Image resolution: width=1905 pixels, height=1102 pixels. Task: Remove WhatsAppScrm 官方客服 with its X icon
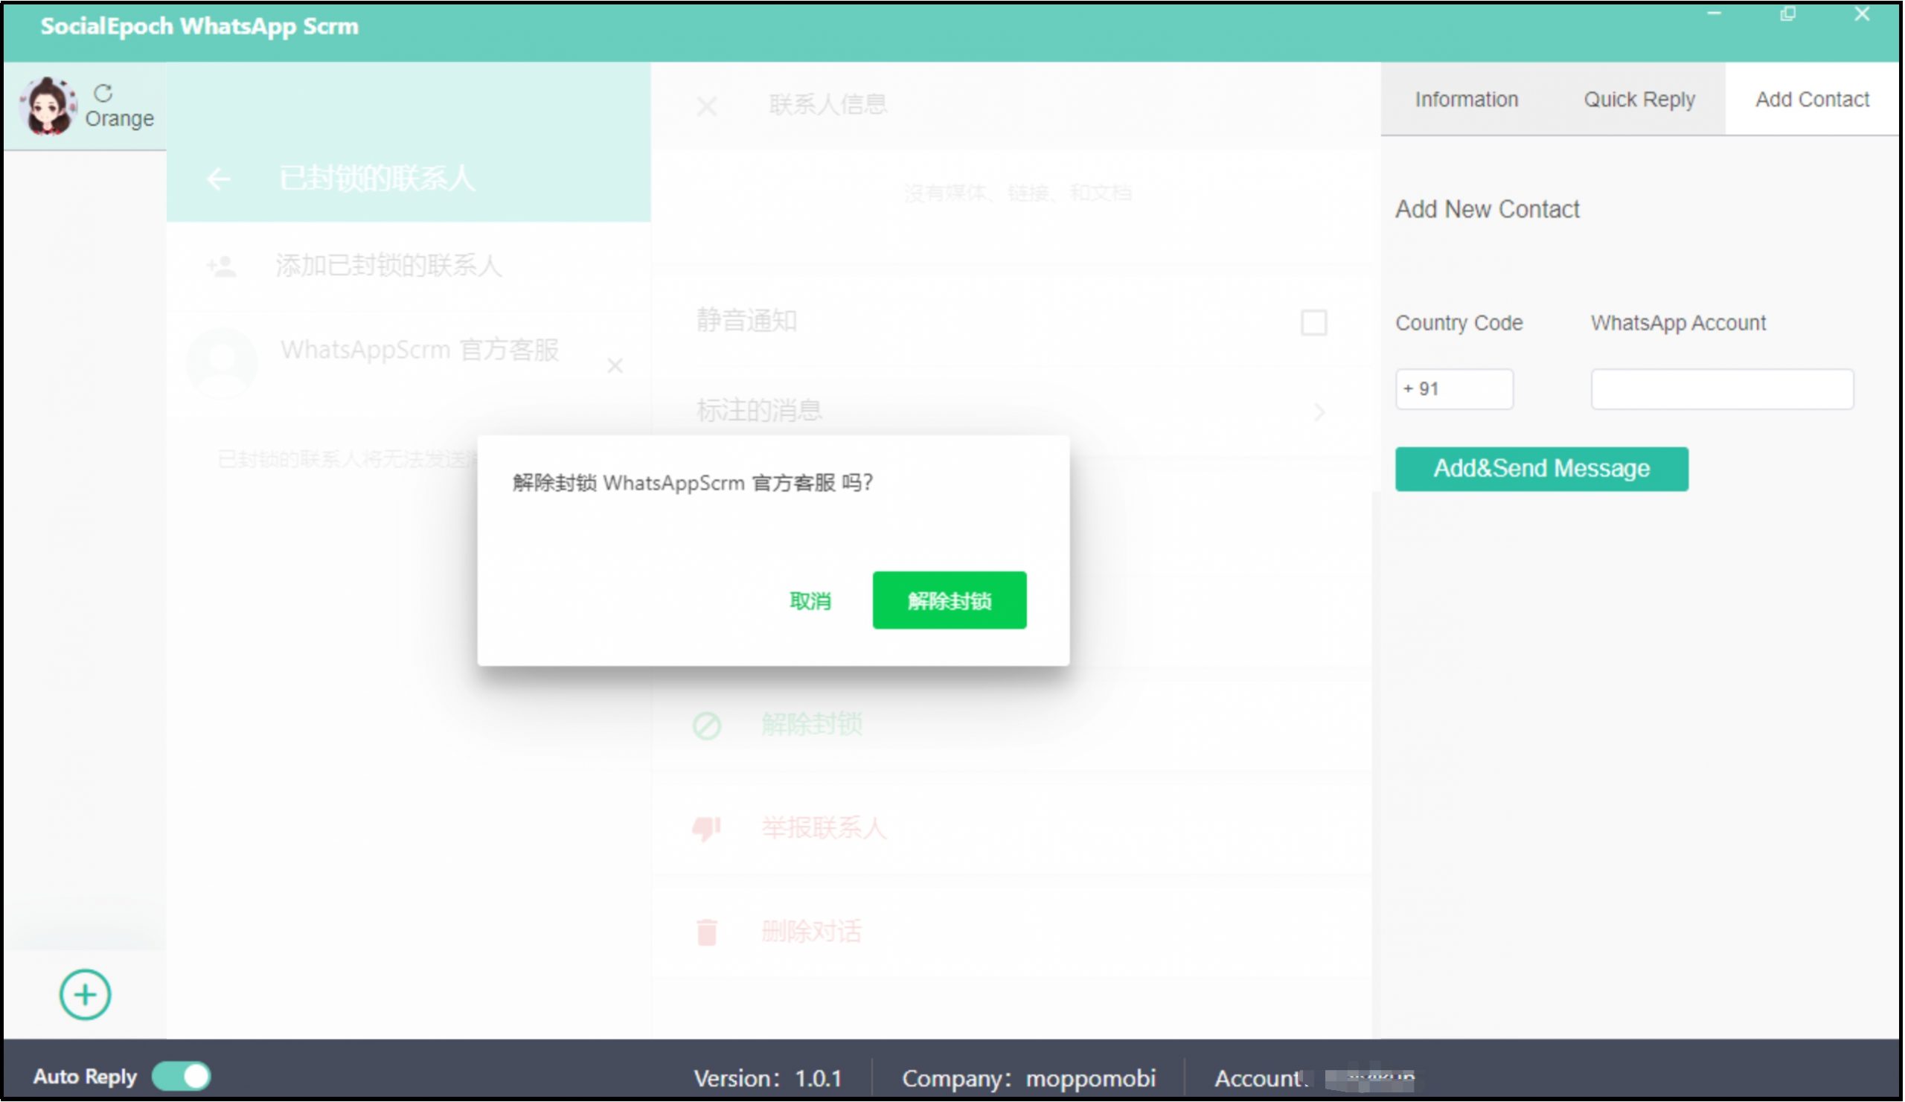[615, 367]
